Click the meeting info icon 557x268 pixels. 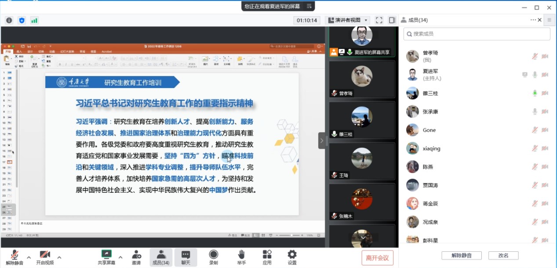[x=9, y=20]
